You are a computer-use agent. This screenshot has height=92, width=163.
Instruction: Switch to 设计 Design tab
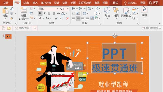[x=57, y=3]
